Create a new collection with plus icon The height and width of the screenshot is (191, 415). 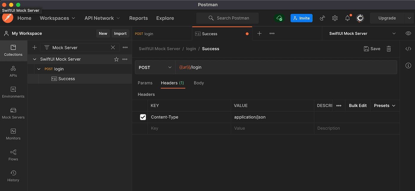point(35,47)
